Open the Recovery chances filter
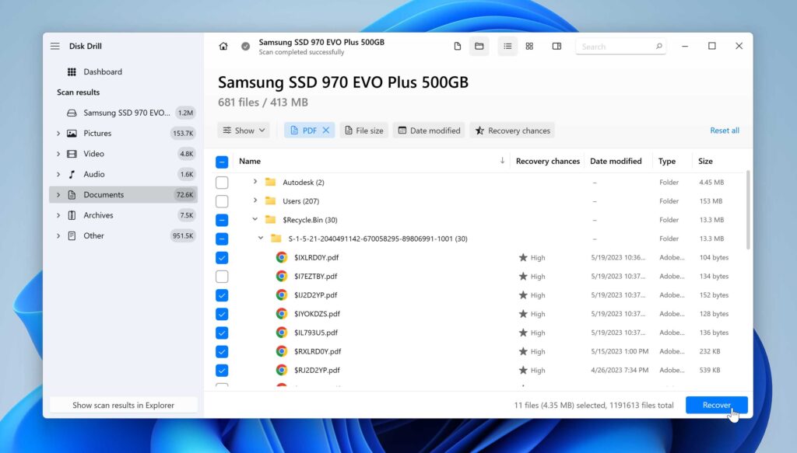 coord(512,130)
